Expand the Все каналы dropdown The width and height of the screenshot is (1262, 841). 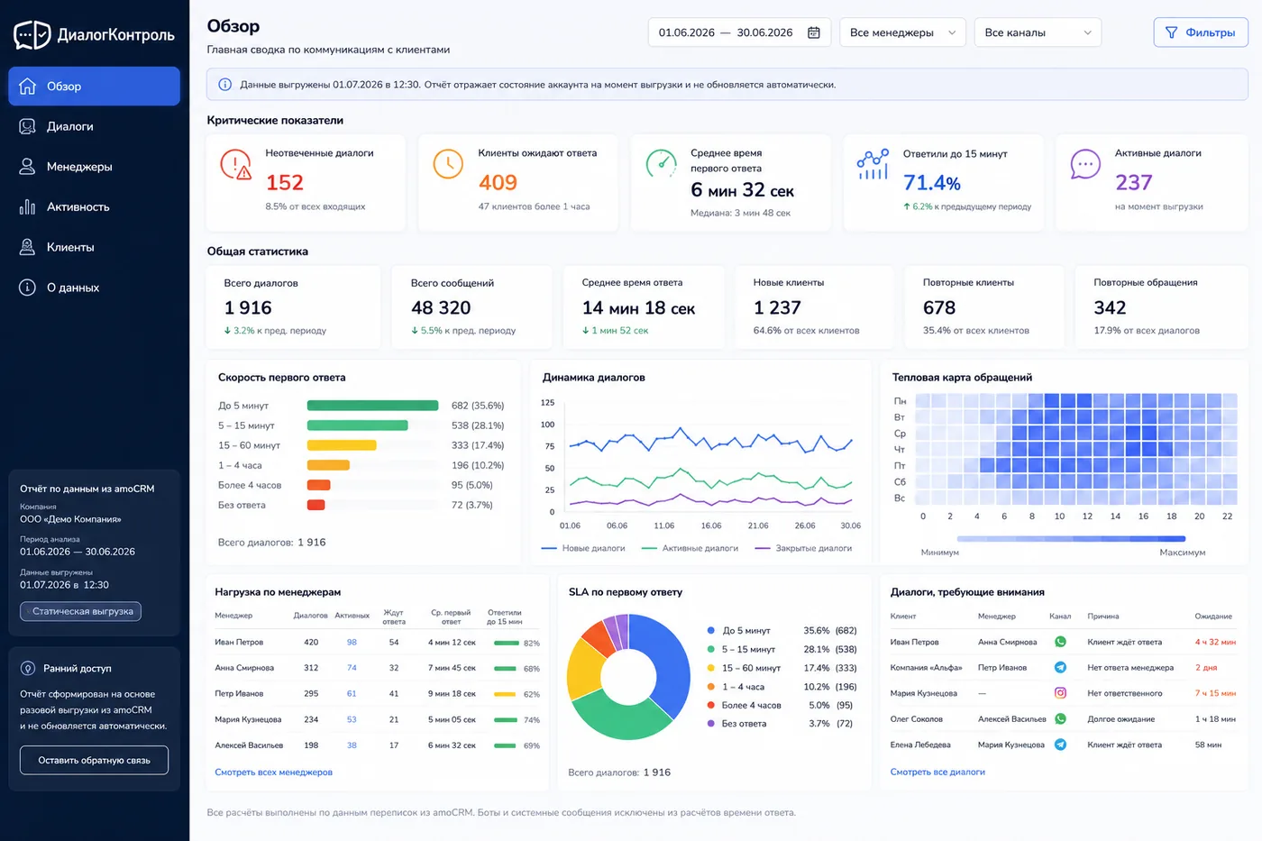[1038, 32]
